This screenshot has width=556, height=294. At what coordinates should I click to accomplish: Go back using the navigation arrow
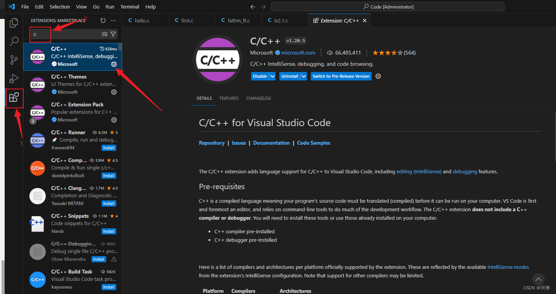[253, 7]
